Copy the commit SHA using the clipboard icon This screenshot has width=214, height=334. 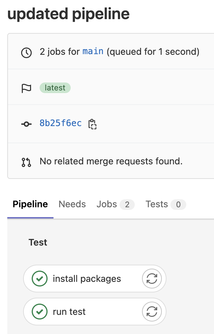92,124
